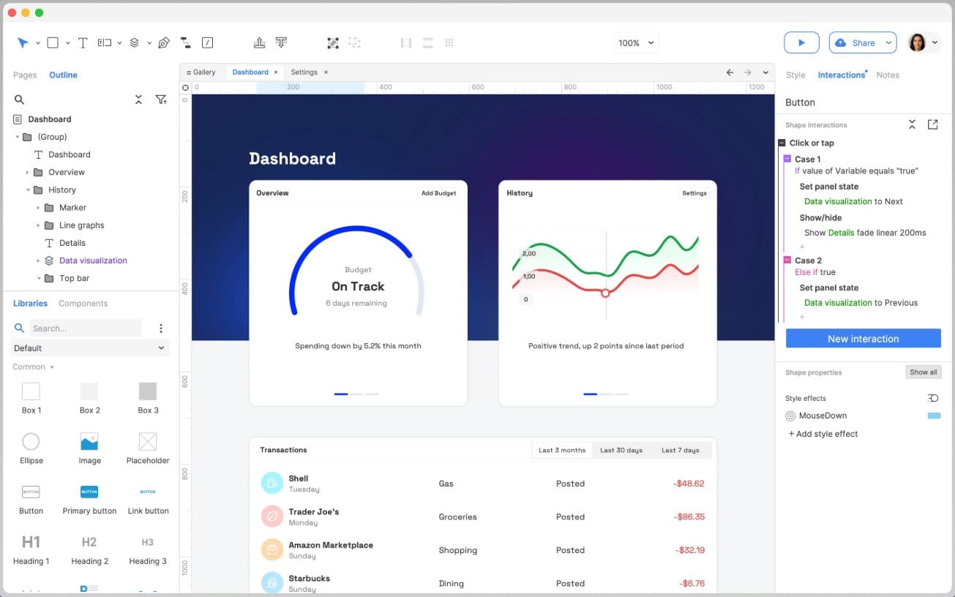Viewport: 955px width, 597px height.
Task: Open the canvas tabs overflow chevron
Action: click(765, 72)
